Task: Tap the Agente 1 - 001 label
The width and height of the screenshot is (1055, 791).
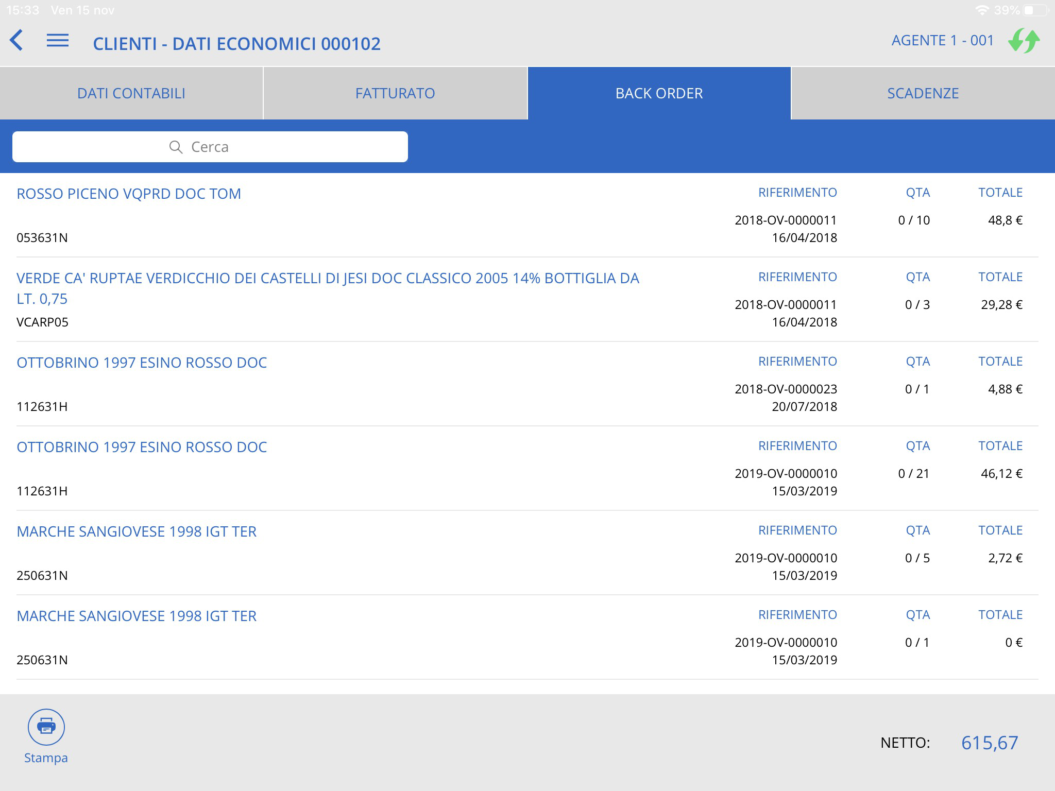Action: point(942,41)
